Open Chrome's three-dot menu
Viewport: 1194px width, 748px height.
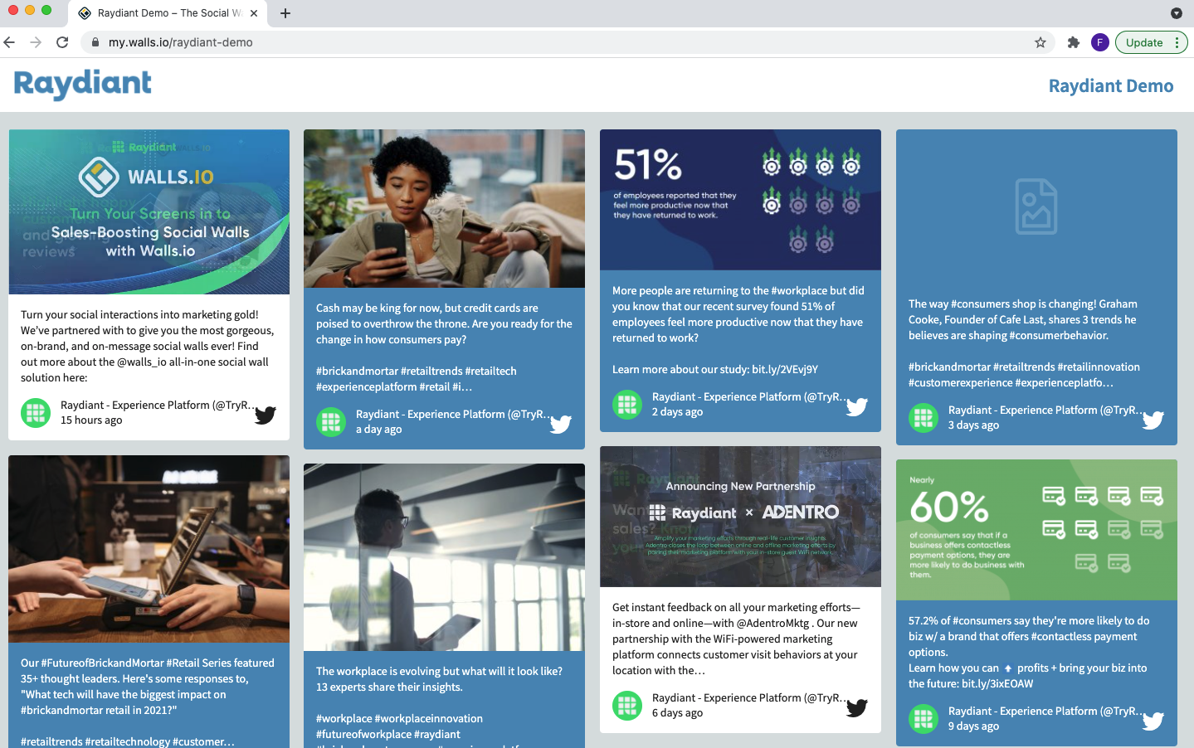pos(1178,41)
